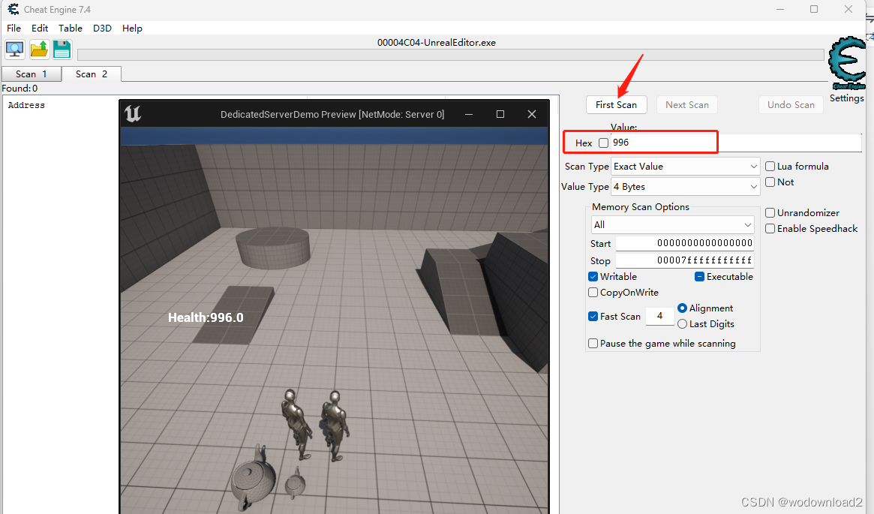Enable the CopyOnWrite checkbox
The height and width of the screenshot is (514, 874).
593,292
